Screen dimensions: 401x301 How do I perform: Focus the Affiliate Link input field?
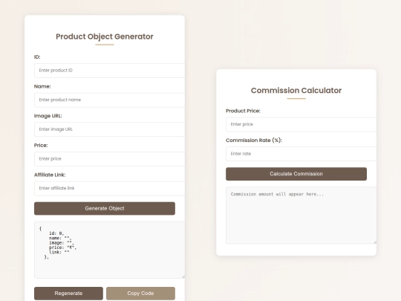(109, 188)
